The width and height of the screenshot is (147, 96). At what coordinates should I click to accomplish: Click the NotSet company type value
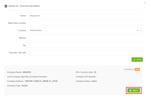pos(25,86)
